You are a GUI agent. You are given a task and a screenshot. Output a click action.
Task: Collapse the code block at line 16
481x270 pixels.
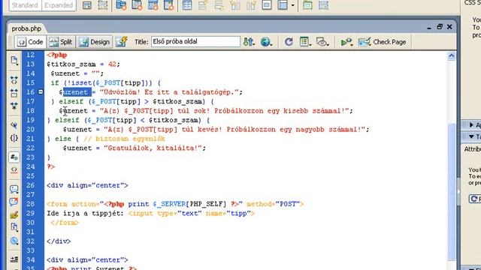coord(41,91)
